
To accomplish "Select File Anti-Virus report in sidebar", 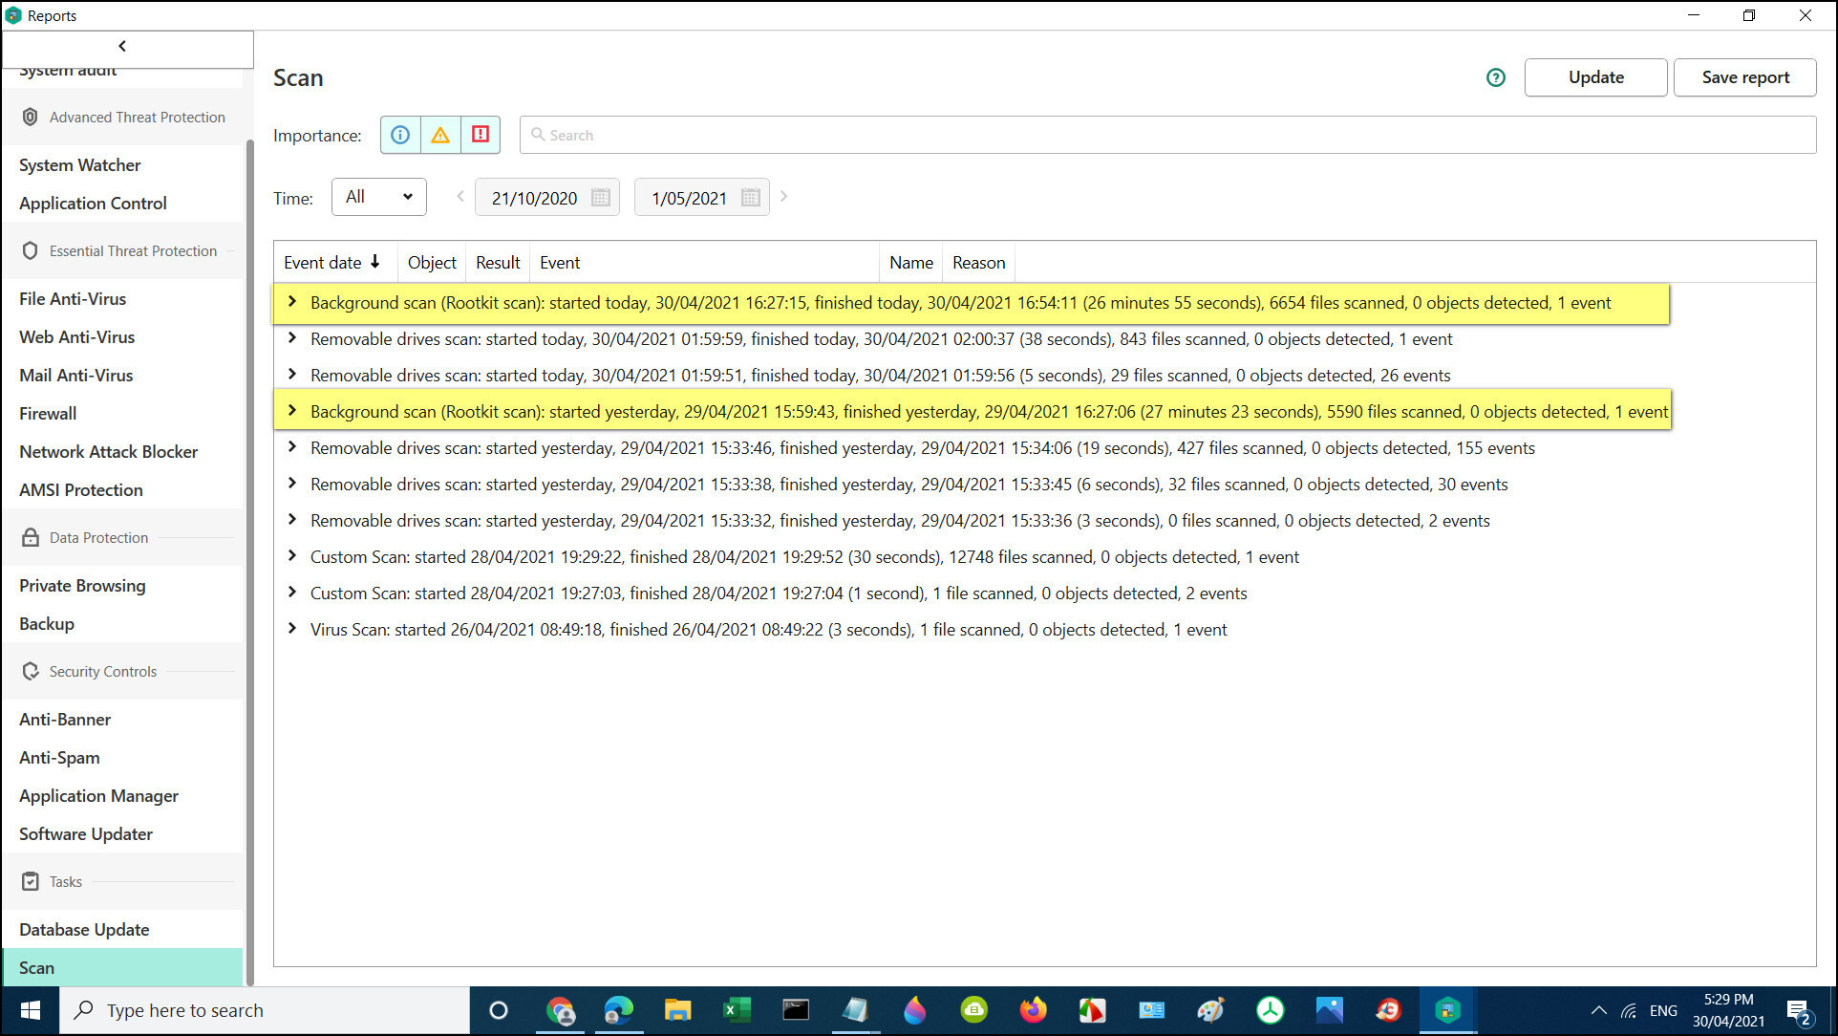I will click(73, 298).
